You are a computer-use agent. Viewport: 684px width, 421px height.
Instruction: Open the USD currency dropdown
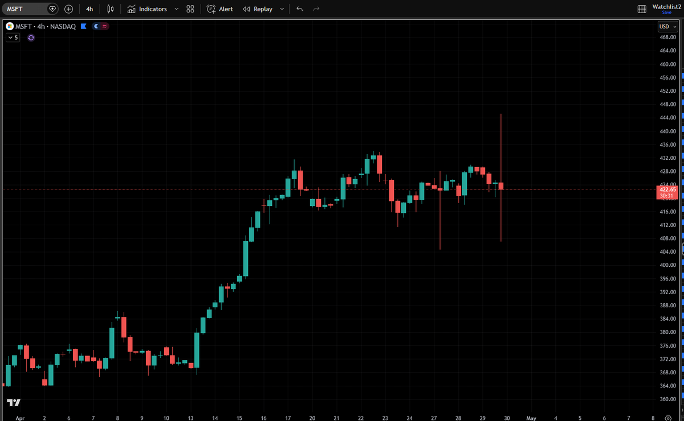click(667, 26)
